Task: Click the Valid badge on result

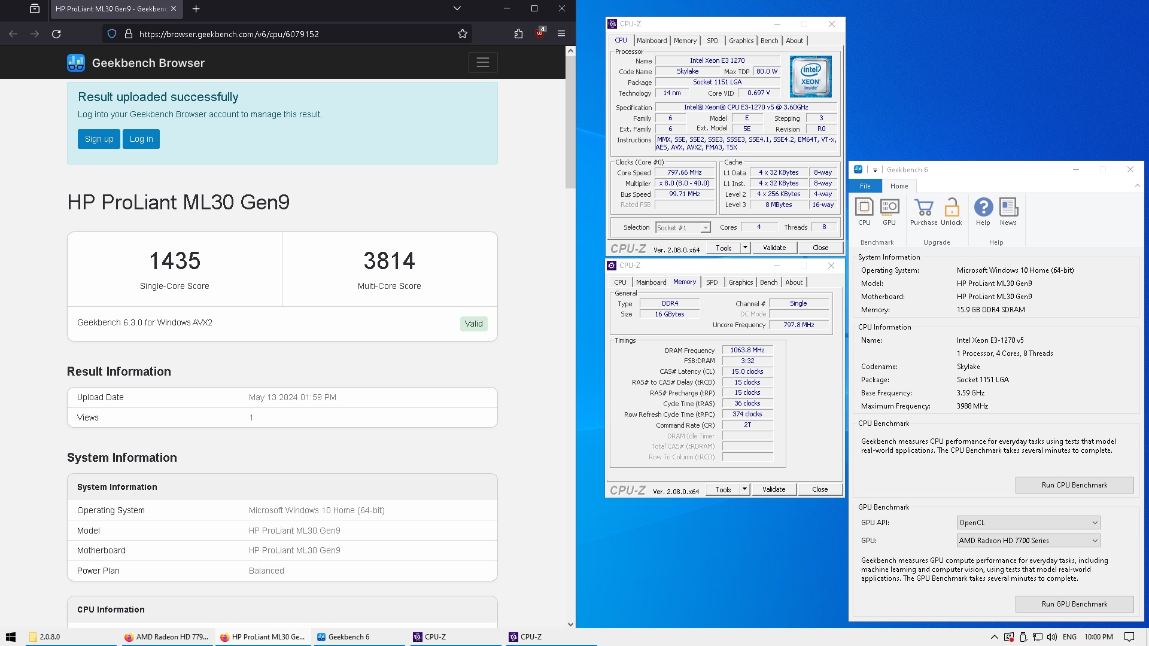Action: 473,324
